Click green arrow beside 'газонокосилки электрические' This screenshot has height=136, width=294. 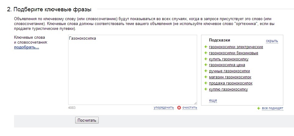click(x=206, y=47)
